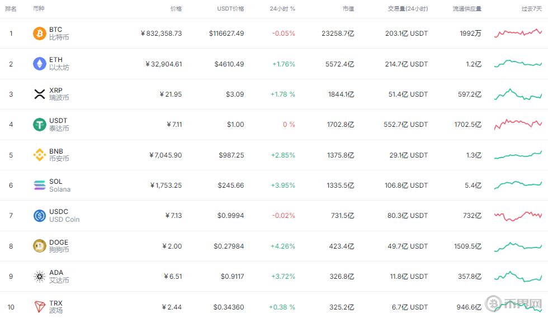Sort by 流通供应量 column header
This screenshot has width=548, height=319.
pos(467,9)
